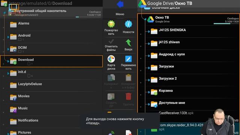
Task: Open the Доступные мне folder name
Action: click(x=172, y=103)
